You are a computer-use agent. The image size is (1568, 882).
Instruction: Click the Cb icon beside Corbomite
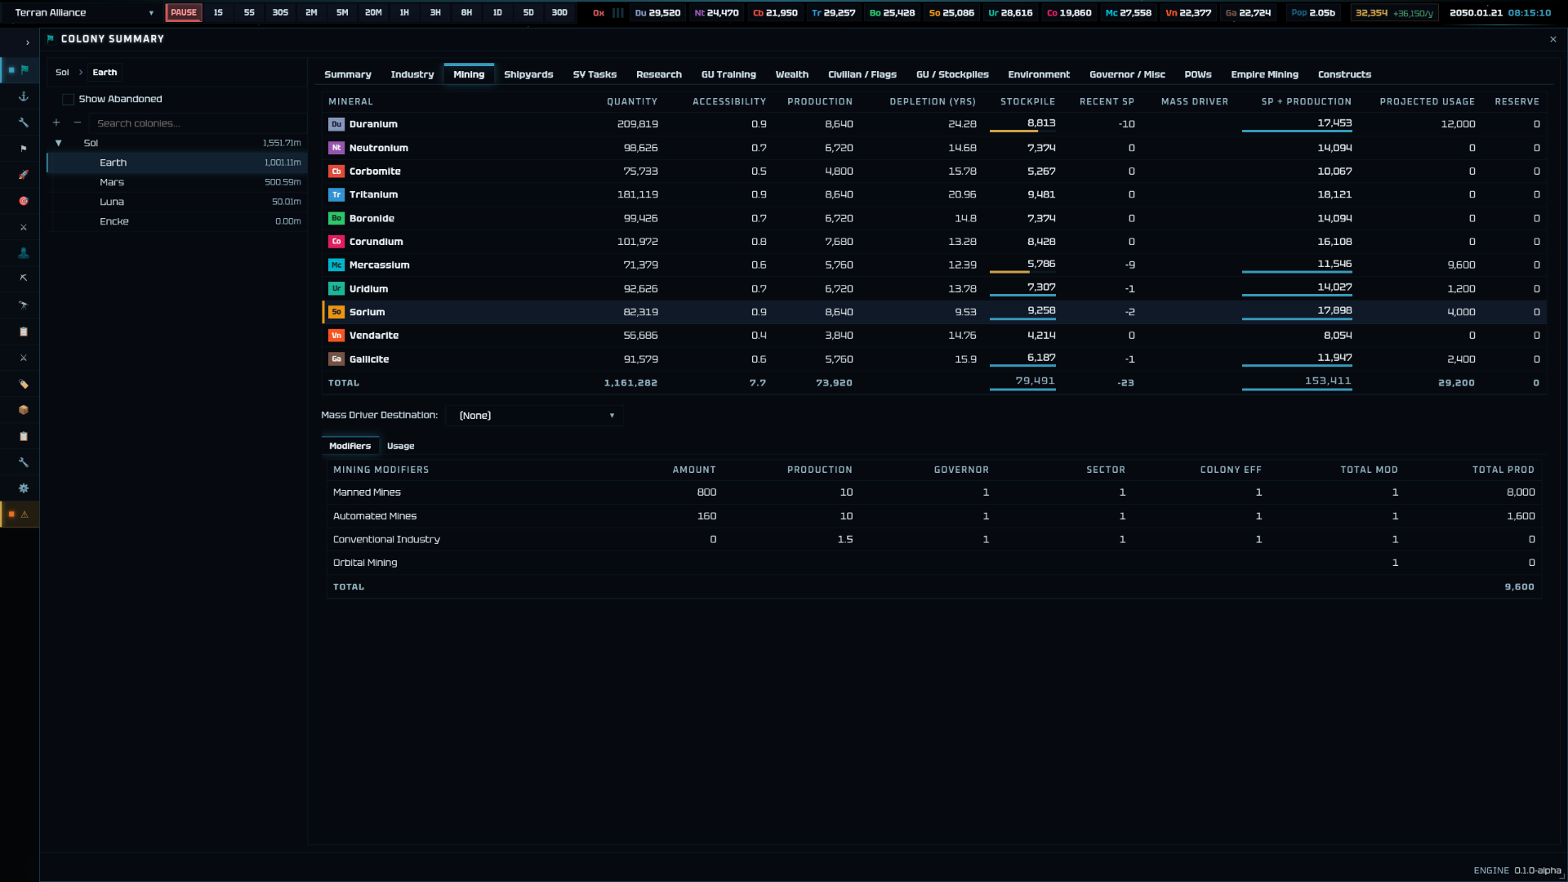click(336, 171)
